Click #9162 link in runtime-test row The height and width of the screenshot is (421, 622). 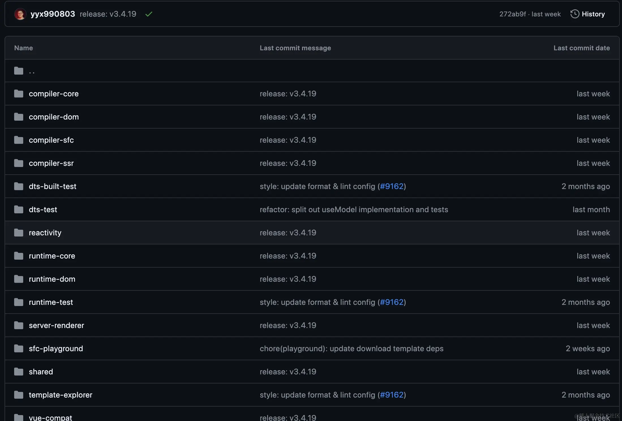click(x=392, y=302)
